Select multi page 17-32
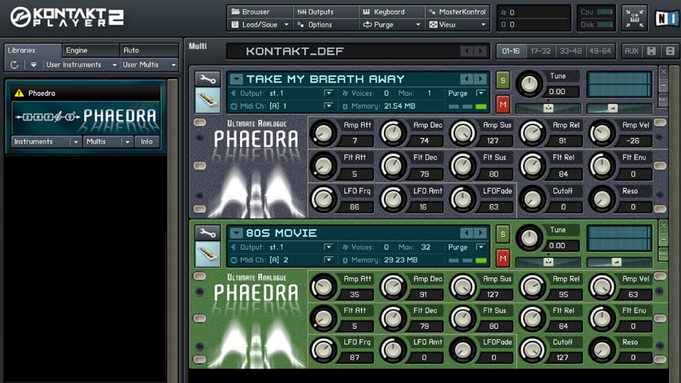The image size is (681, 383). click(x=541, y=51)
